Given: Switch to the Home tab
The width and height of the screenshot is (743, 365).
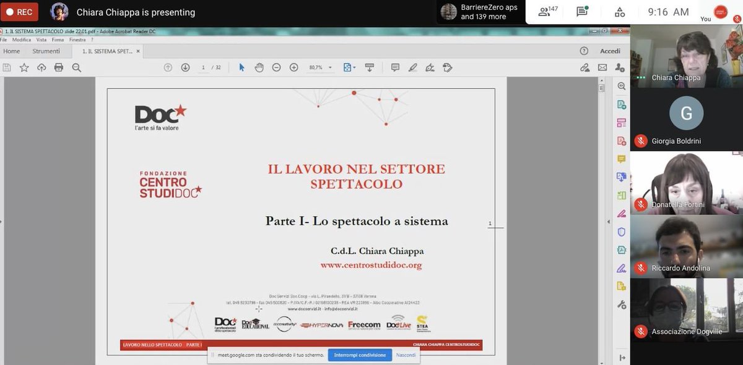Looking at the screenshot, I should pyautogui.click(x=12, y=51).
